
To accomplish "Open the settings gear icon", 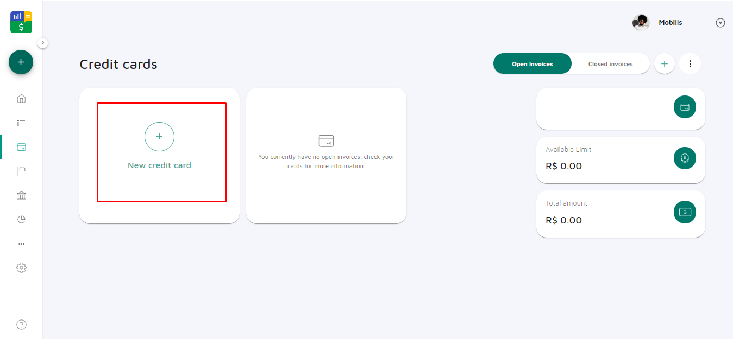I will 21,268.
